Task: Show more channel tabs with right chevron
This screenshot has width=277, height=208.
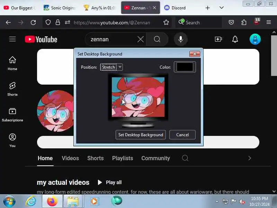Action: coord(249,158)
